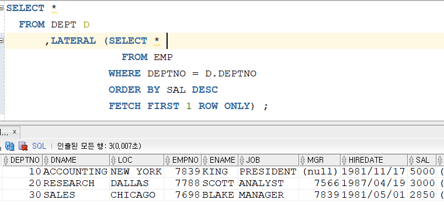Select the CHICAGO cell
The height and width of the screenshot is (210, 444).
(x=137, y=195)
